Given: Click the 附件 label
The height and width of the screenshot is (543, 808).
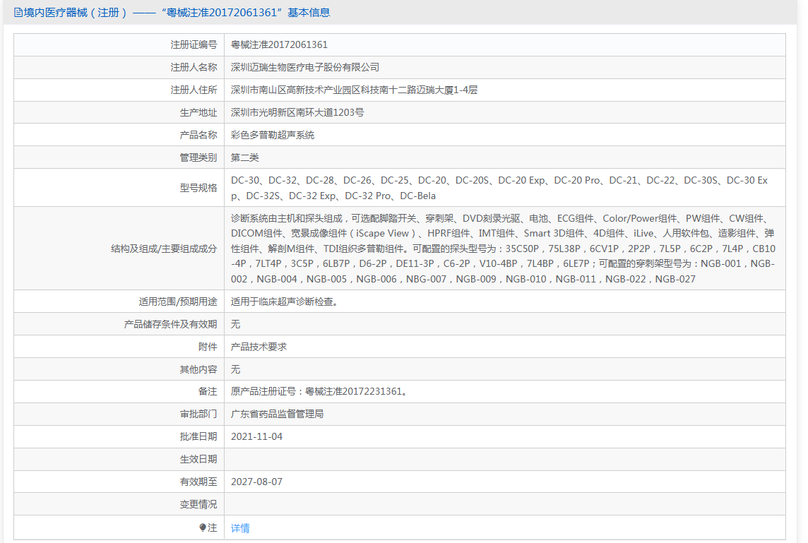Looking at the screenshot, I should 208,347.
